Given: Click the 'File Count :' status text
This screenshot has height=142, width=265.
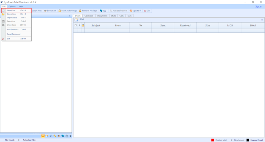Looking at the screenshot, I should (x=10, y=140).
